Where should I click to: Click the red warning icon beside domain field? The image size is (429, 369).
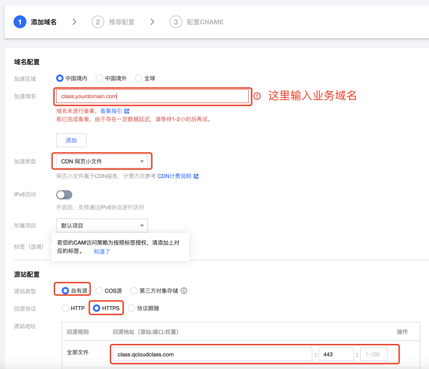(257, 96)
